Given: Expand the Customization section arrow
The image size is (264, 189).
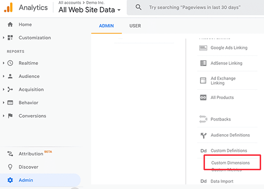Looking at the screenshot, I should click(x=3, y=38).
